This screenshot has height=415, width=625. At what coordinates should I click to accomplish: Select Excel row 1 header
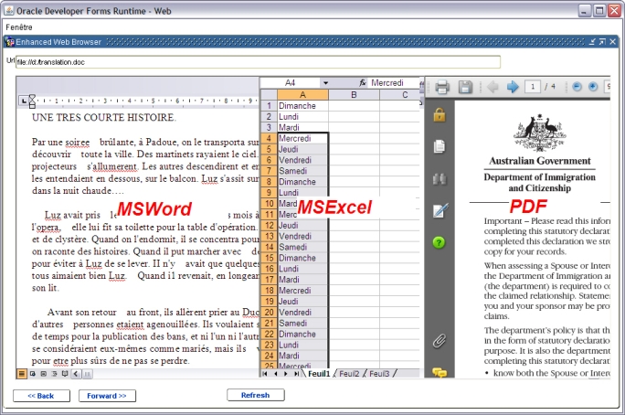click(x=269, y=106)
